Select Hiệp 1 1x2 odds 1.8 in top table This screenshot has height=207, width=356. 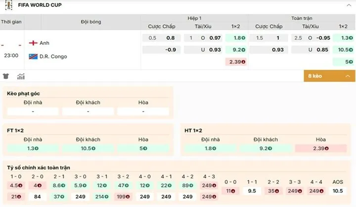pos(236,38)
